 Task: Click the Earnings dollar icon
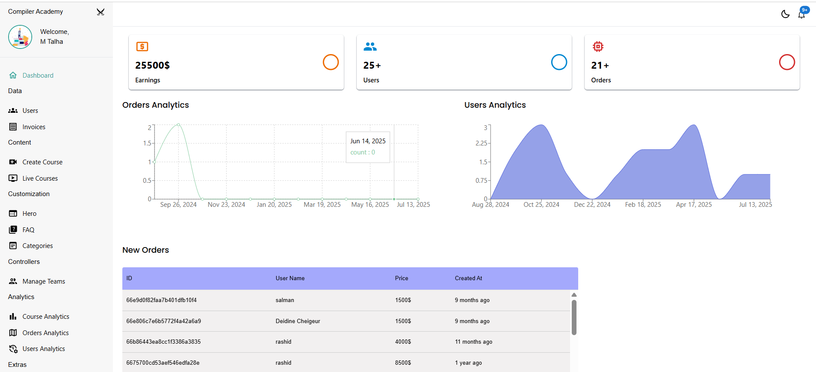[142, 46]
